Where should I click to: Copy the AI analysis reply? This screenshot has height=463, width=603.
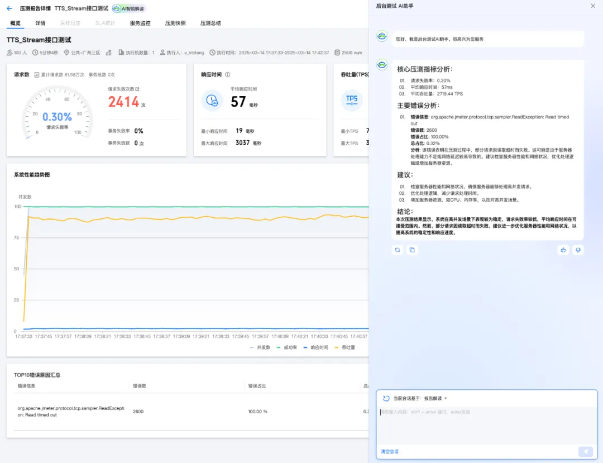[x=412, y=250]
